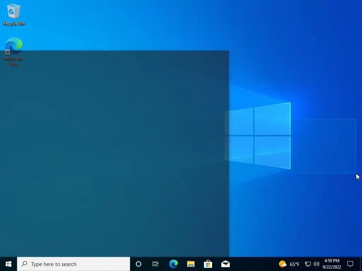Screen dimensions: 362x271
Task: Open the Action Center notifications icon
Action: [350, 264]
